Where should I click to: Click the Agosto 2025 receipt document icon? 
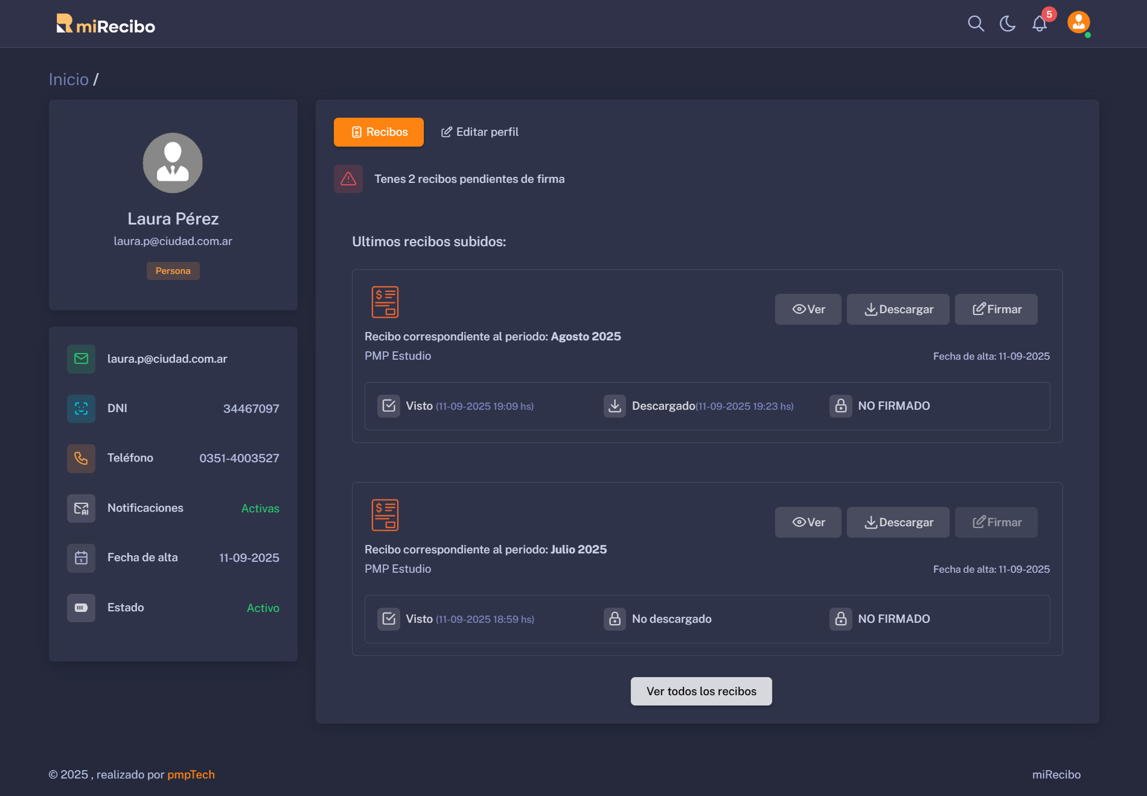click(x=385, y=302)
